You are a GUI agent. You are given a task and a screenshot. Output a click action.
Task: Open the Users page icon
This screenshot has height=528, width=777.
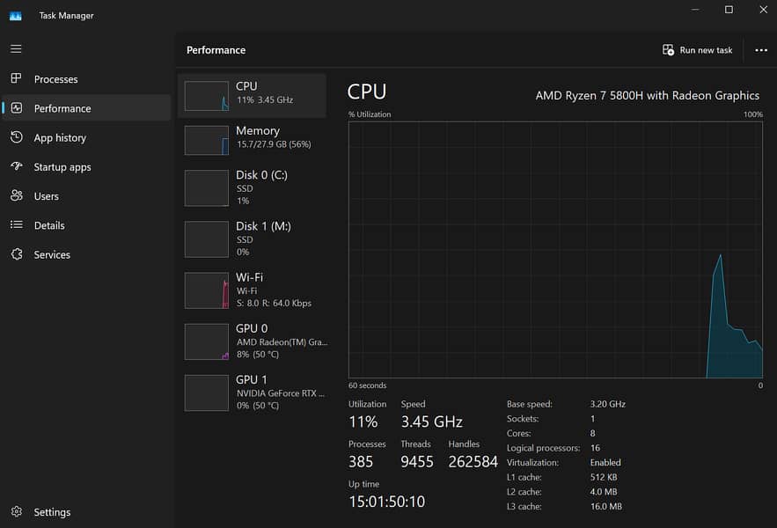17,196
